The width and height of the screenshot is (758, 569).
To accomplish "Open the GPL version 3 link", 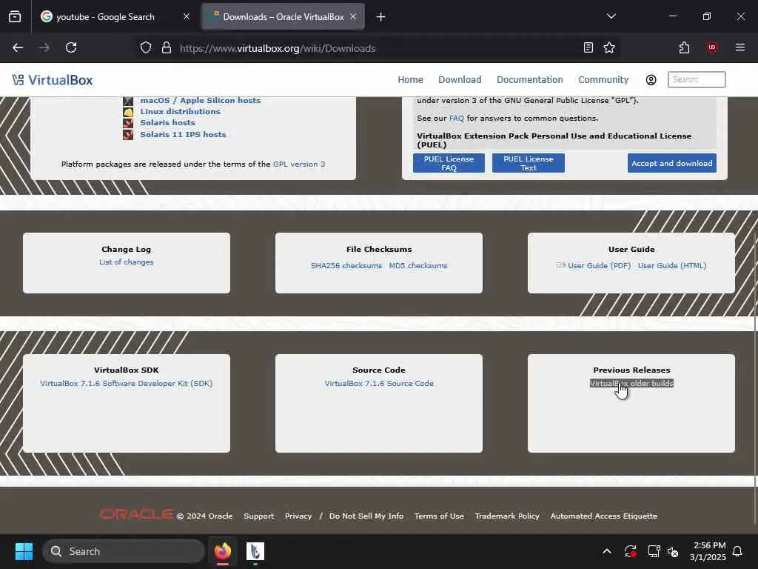I will pyautogui.click(x=299, y=164).
